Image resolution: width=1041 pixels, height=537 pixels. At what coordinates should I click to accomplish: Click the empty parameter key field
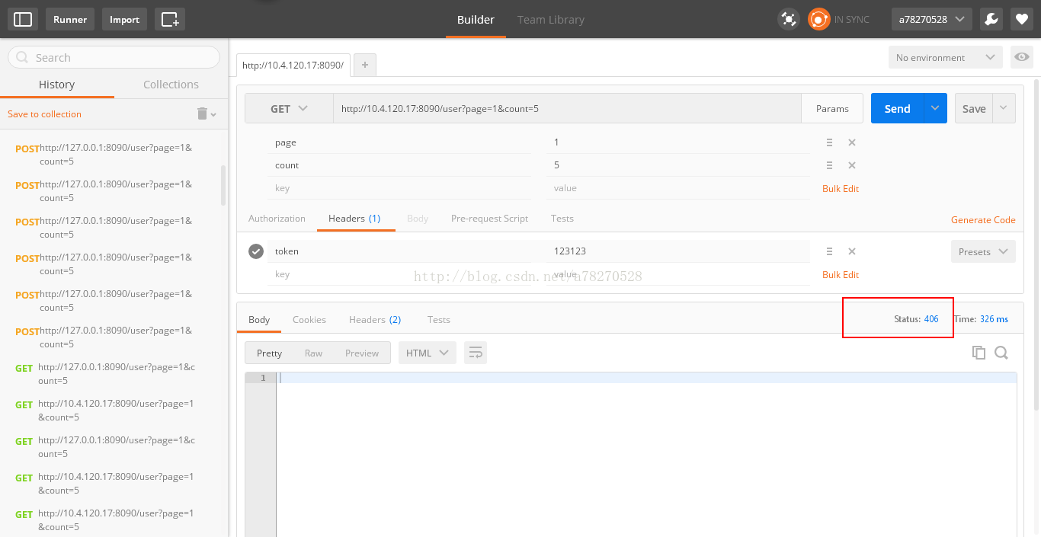click(399, 188)
